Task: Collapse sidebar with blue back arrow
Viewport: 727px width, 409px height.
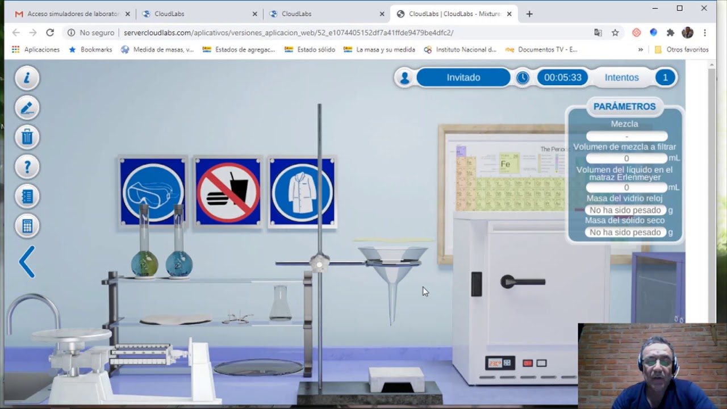Action: coord(27,262)
